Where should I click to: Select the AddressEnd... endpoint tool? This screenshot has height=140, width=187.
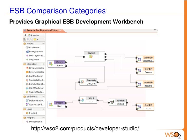point(35,105)
